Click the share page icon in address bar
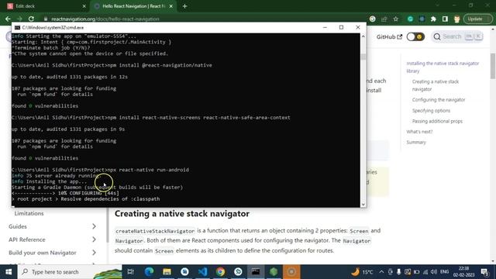496x279 pixels. (384, 19)
